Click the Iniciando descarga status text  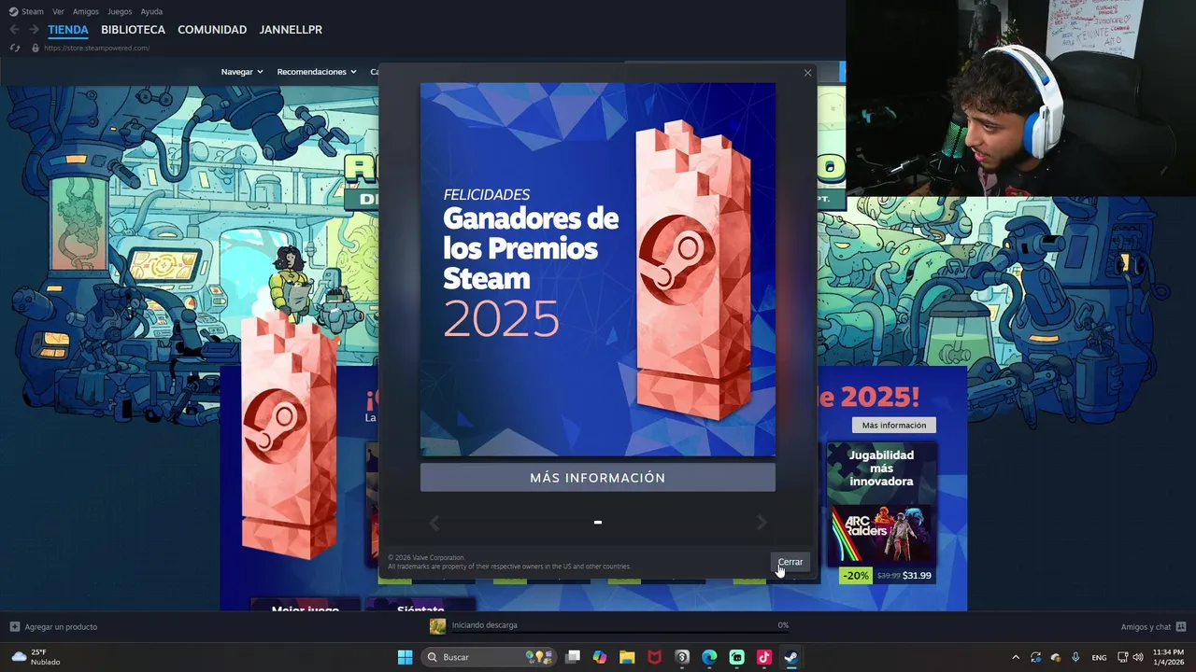pos(485,625)
